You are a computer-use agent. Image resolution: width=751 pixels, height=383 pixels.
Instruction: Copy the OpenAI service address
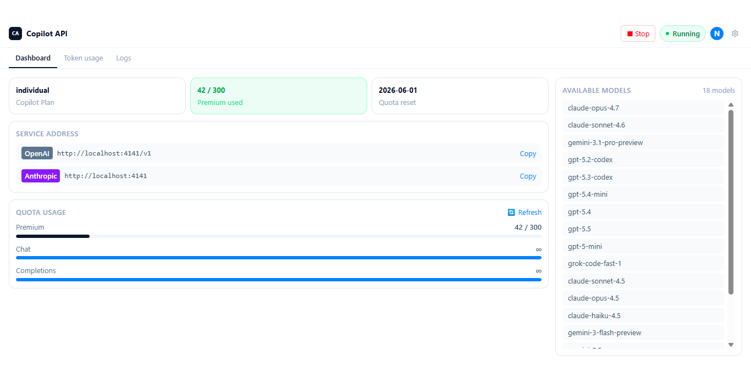[528, 153]
